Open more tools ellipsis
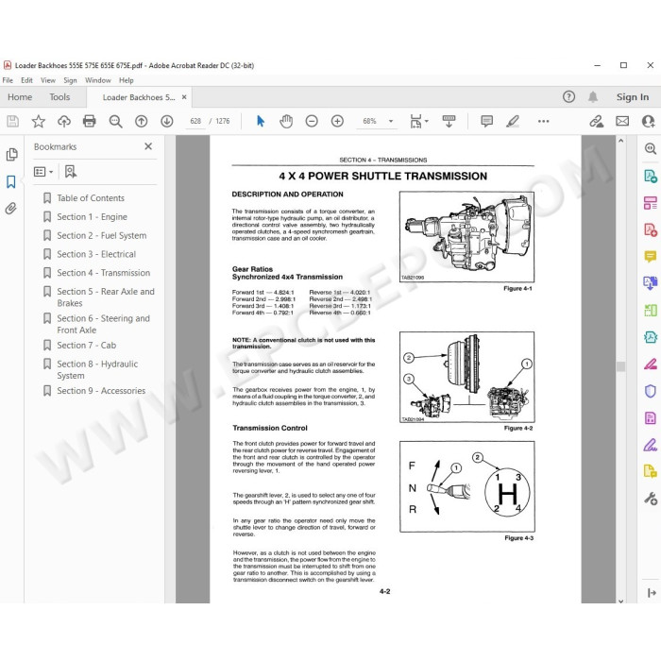The image size is (661, 661). 543,122
